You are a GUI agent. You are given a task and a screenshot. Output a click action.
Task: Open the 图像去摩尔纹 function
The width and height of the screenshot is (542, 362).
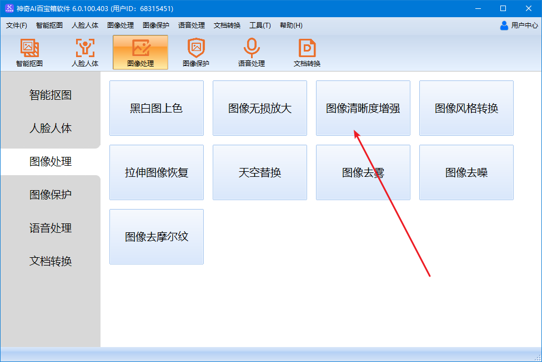(157, 237)
